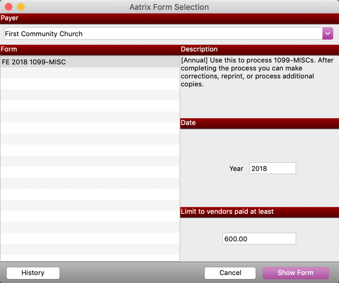Click the First Community Church payer field

[163, 34]
